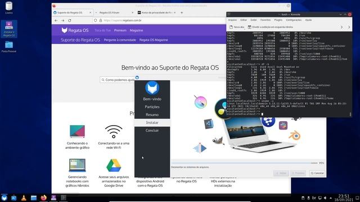Open the Plugins menu in Konsole
The image size is (360, 202).
coord(278,20)
